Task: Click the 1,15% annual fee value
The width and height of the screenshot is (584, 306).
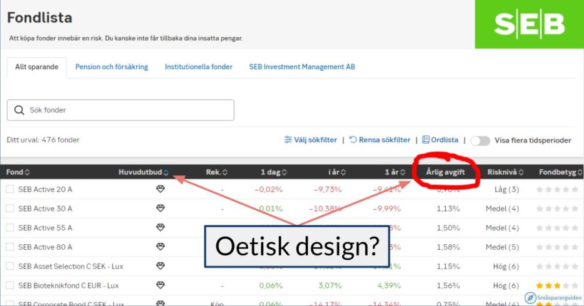Action: pos(448,266)
